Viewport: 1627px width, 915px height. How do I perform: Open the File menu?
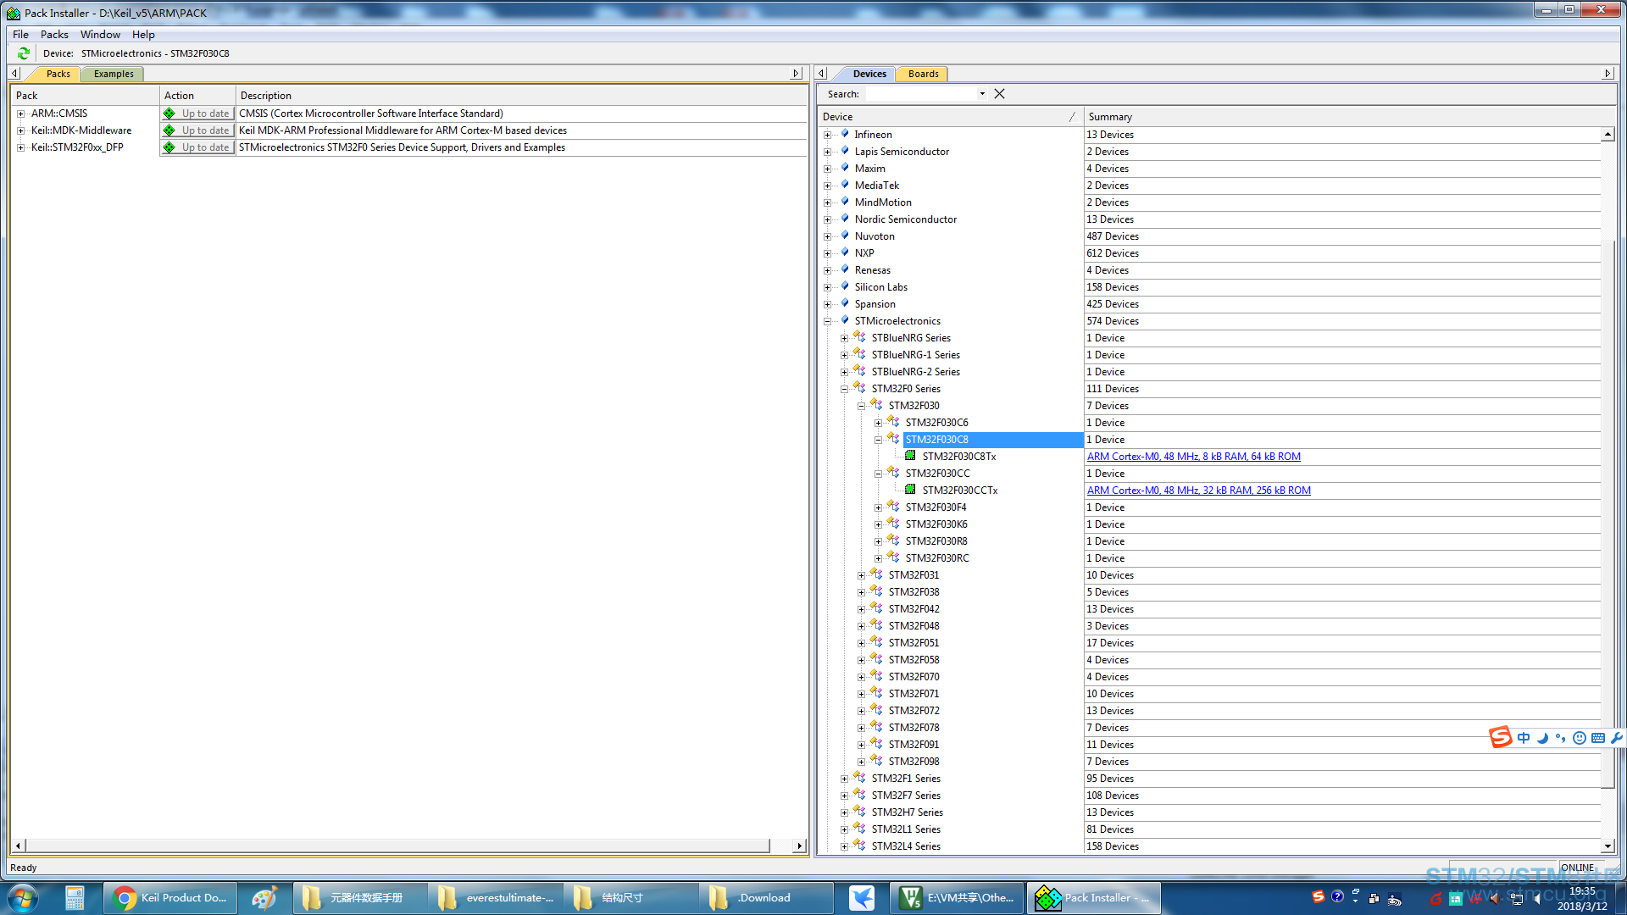(21, 35)
